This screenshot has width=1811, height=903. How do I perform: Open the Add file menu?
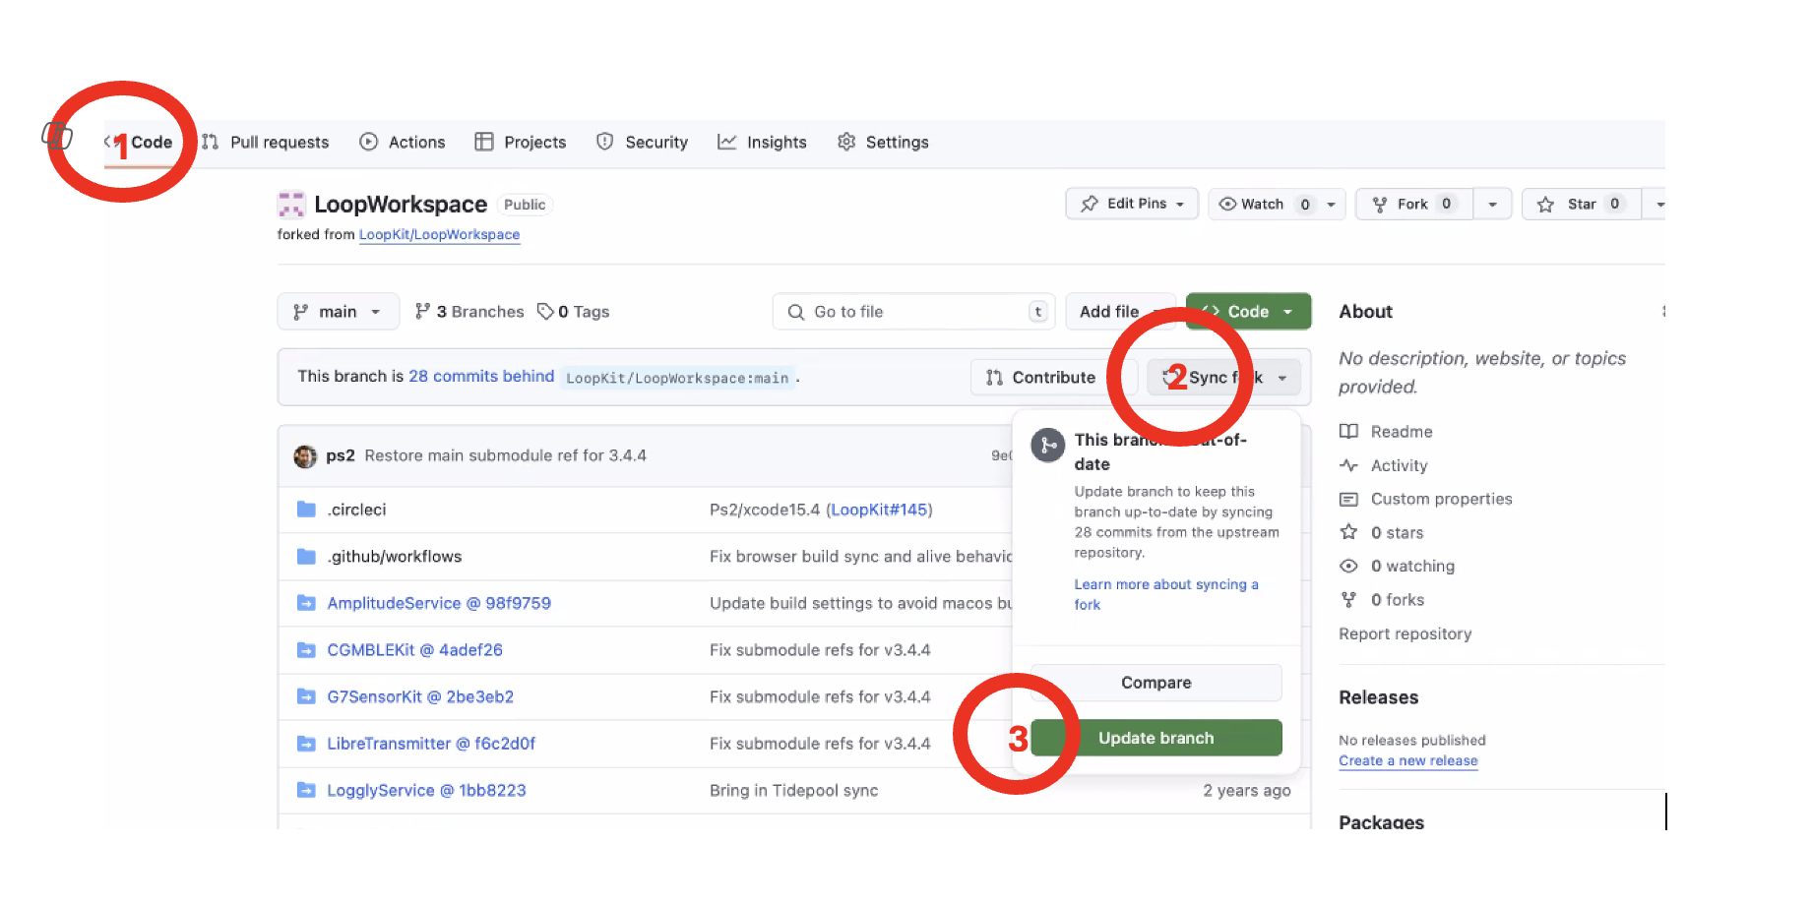[x=1120, y=311]
